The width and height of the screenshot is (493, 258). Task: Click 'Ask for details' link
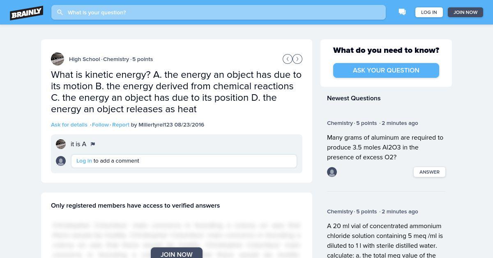[69, 124]
